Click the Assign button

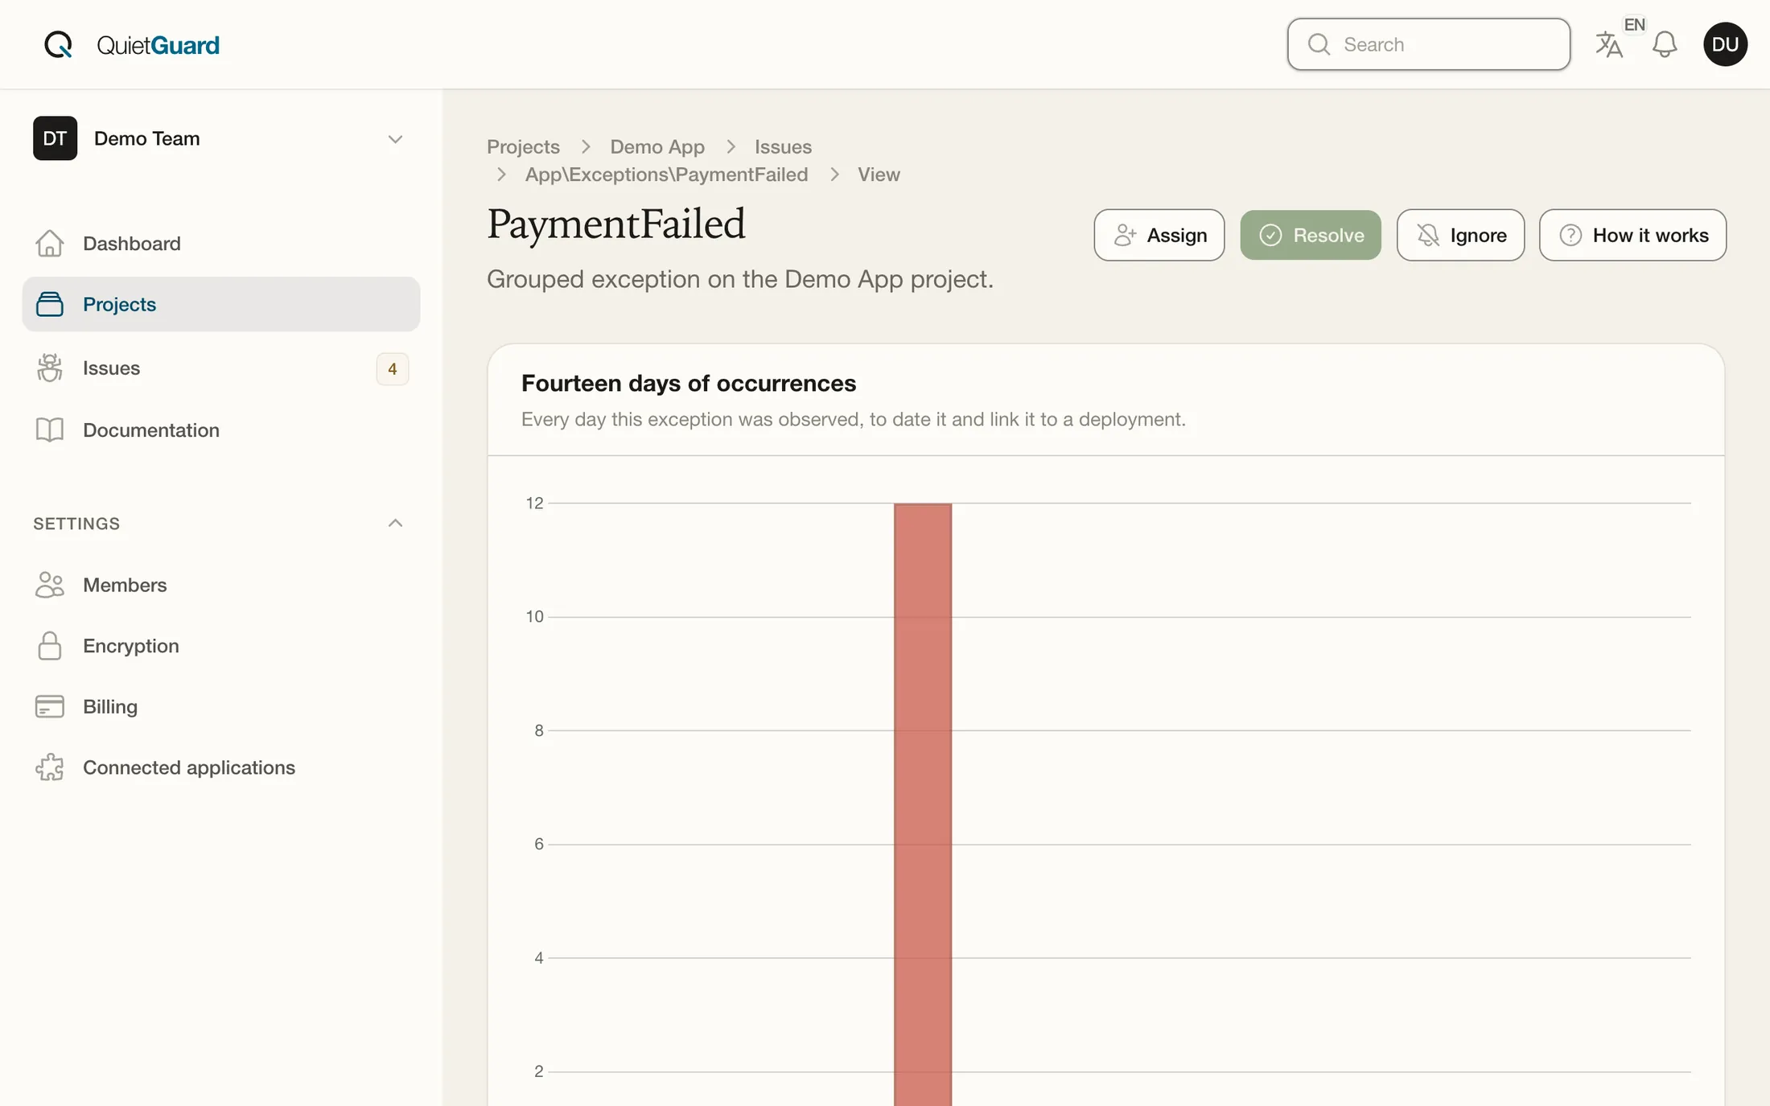pyautogui.click(x=1159, y=235)
